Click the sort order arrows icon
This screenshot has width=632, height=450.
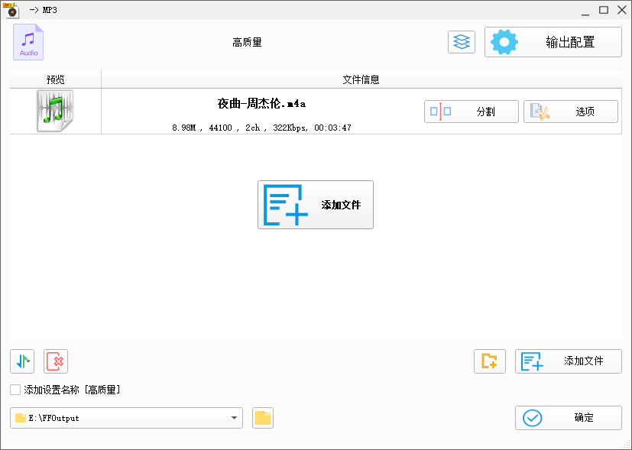[22, 361]
